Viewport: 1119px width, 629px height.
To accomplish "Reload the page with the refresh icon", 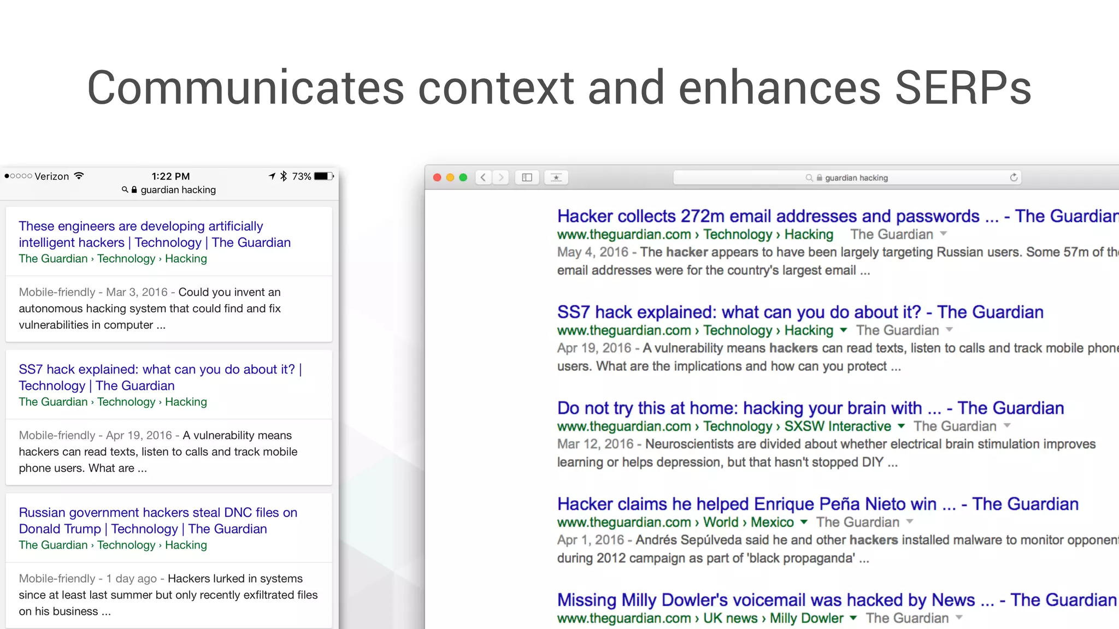I will click(1014, 177).
